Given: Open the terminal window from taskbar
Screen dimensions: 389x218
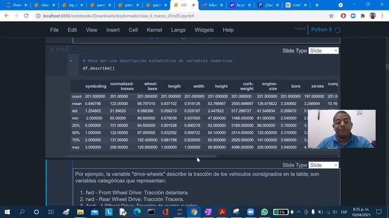Looking at the screenshot, I should tap(151, 212).
